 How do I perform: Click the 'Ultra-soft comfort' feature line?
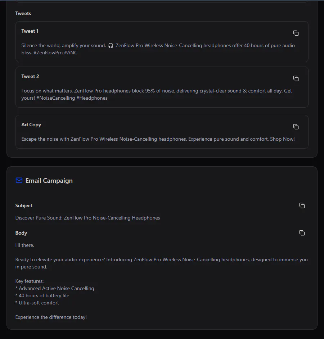click(37, 303)
